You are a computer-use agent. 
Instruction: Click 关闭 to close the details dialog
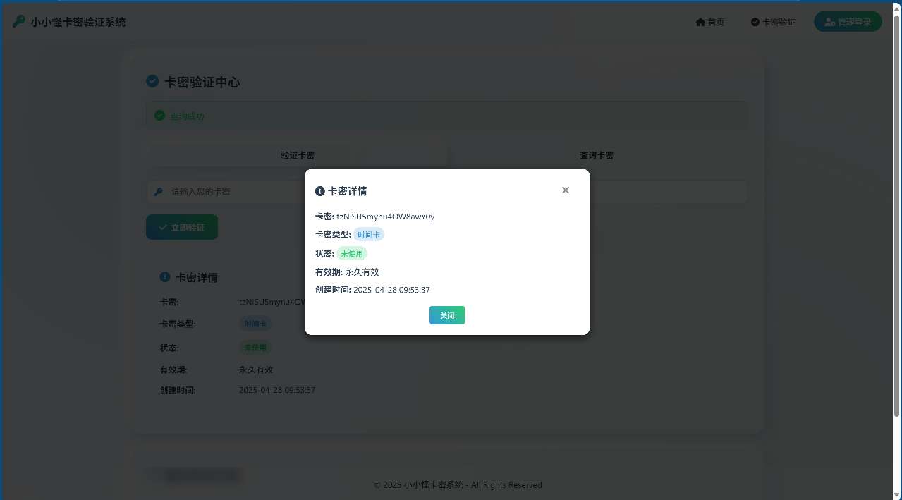point(446,315)
